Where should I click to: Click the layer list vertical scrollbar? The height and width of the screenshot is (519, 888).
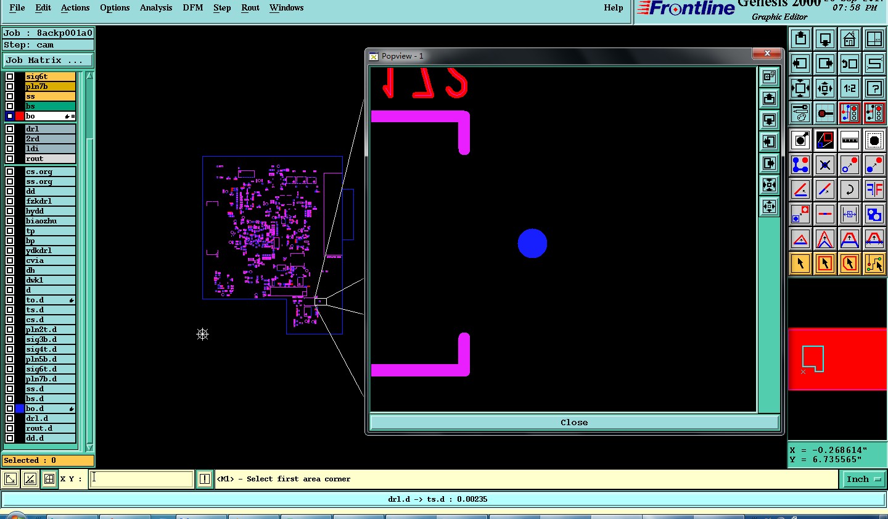(x=89, y=262)
